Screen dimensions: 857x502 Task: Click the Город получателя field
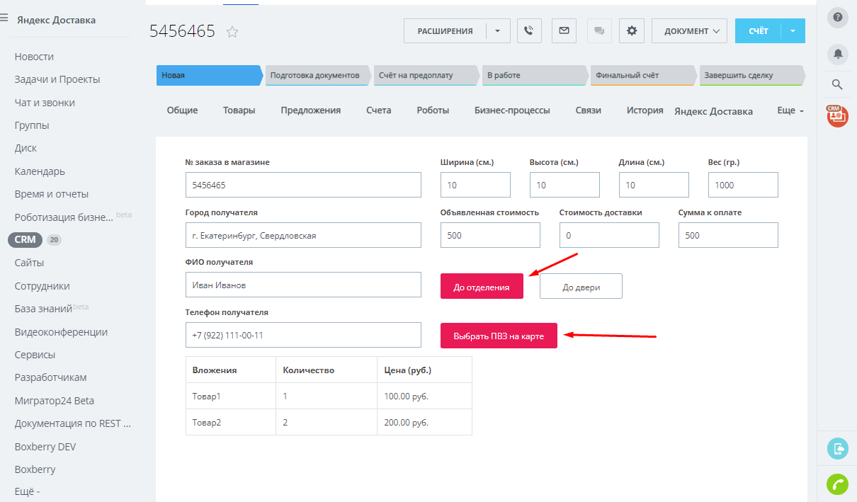303,235
